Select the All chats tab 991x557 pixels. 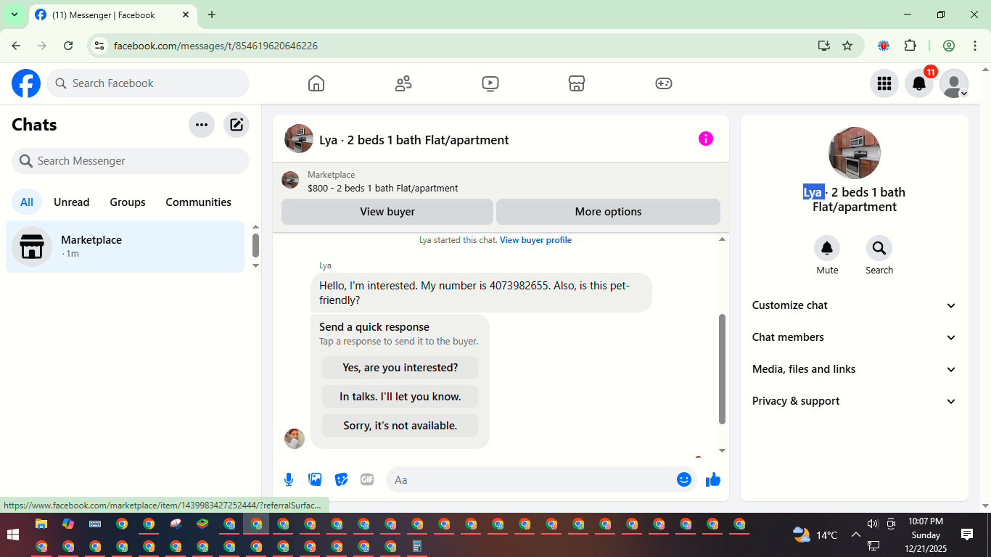click(x=27, y=202)
